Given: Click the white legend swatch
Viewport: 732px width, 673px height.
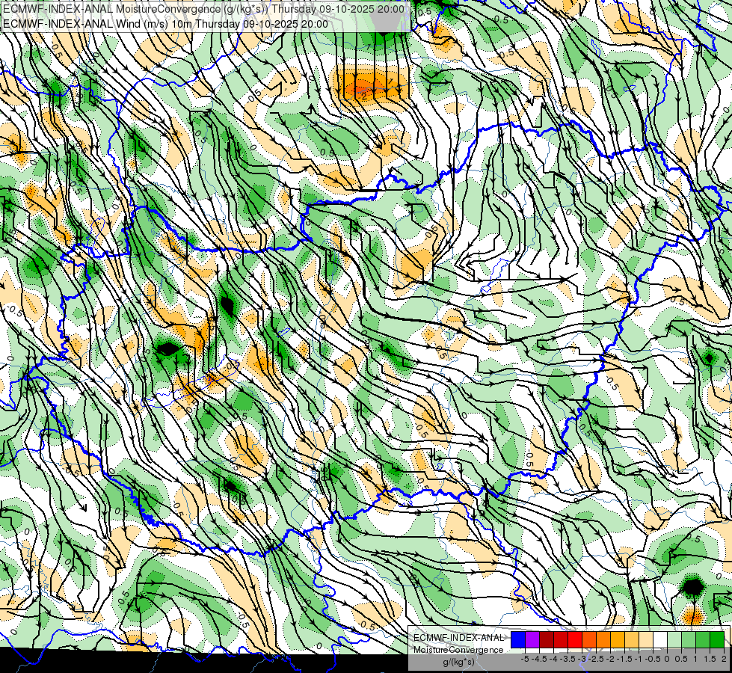Looking at the screenshot, I should point(660,640).
